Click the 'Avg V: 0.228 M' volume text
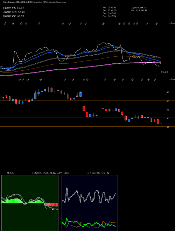Viewport: 175px width, 231px height. [139, 7]
